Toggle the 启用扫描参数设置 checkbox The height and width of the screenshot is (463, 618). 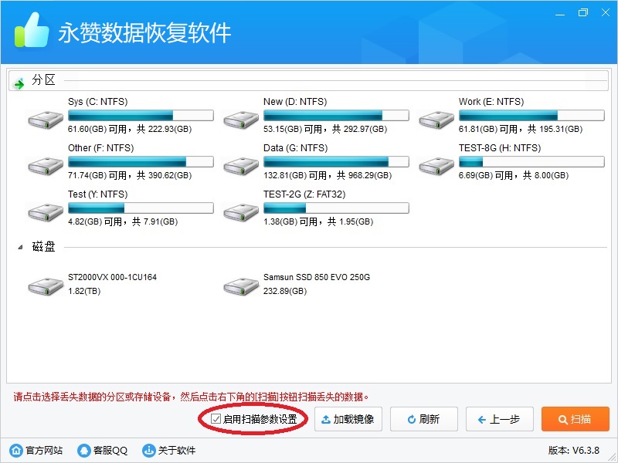[216, 419]
